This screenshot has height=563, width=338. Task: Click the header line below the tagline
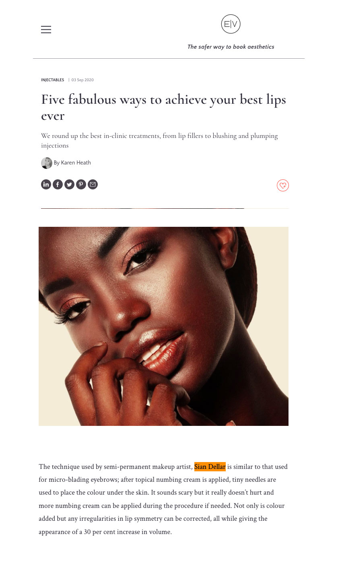coord(169,59)
